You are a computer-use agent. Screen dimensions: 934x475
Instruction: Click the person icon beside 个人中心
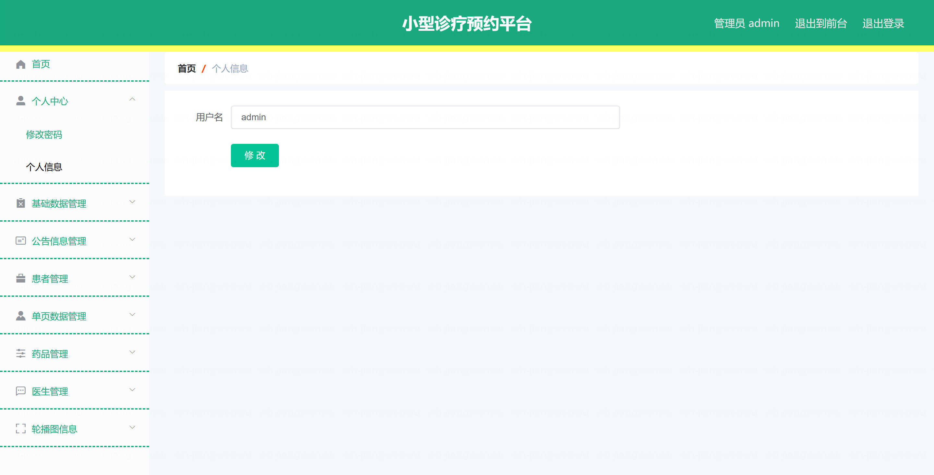click(x=21, y=101)
